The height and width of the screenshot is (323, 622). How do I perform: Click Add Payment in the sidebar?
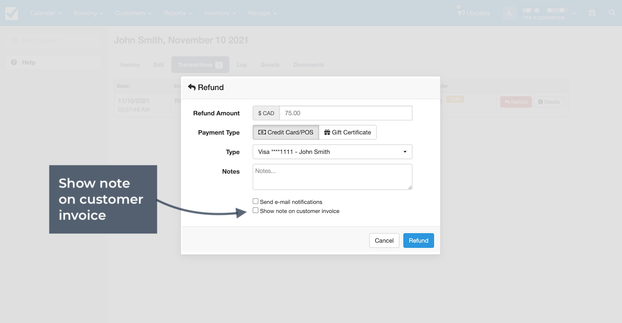click(53, 41)
